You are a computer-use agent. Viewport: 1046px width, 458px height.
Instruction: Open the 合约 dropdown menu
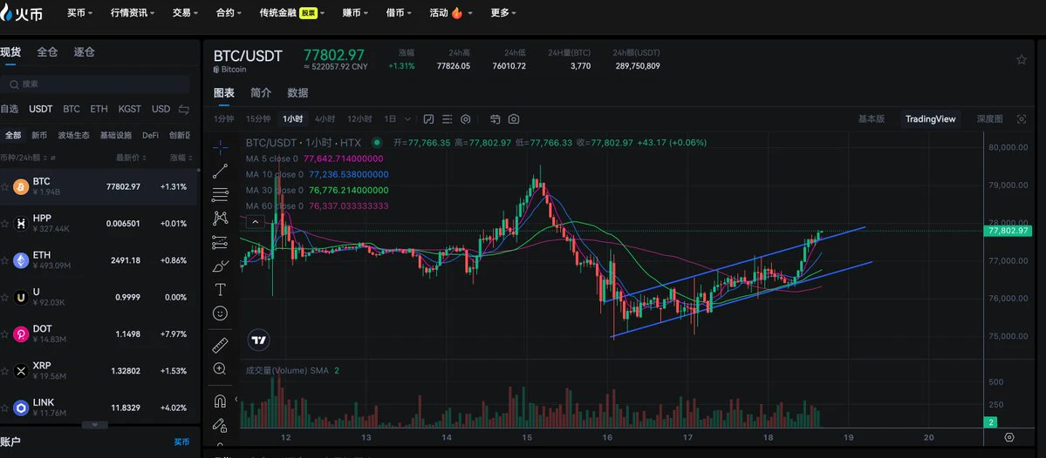coord(229,13)
